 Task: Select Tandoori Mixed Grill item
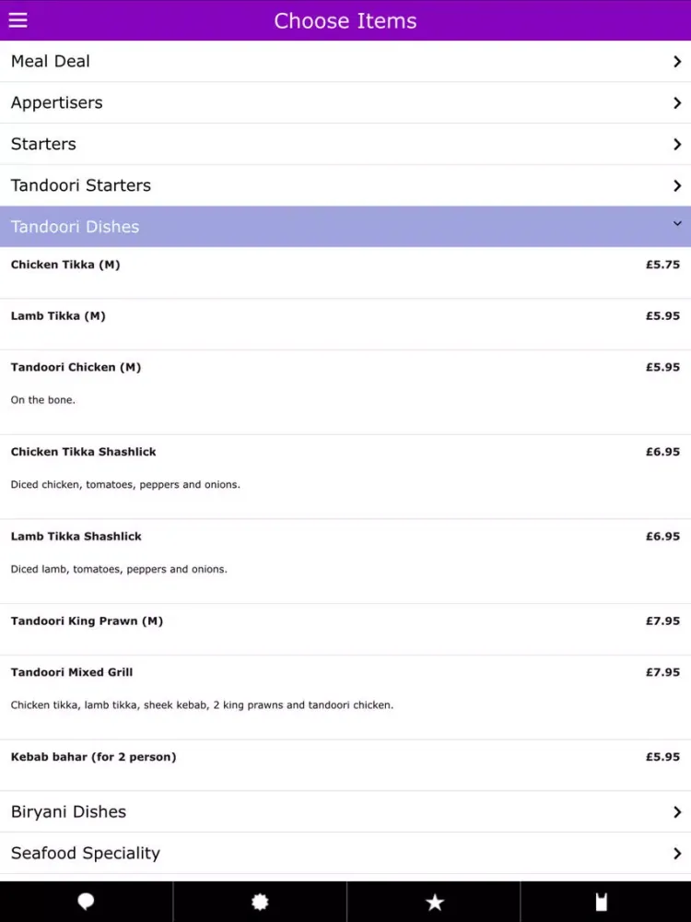tap(345, 697)
